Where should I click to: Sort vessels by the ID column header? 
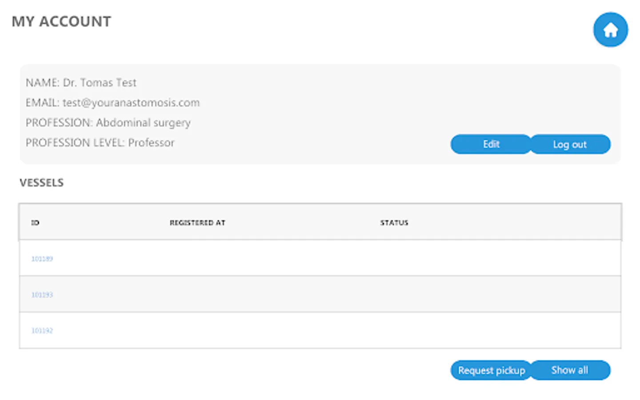tap(35, 223)
